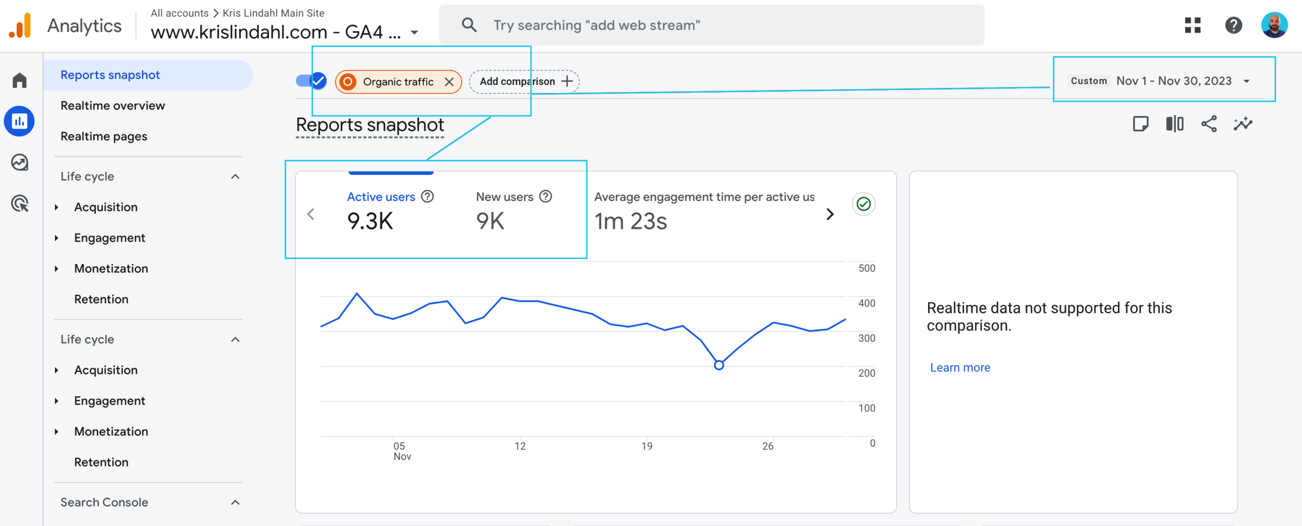
Task: Click the Google apps grid icon
Action: [x=1192, y=25]
